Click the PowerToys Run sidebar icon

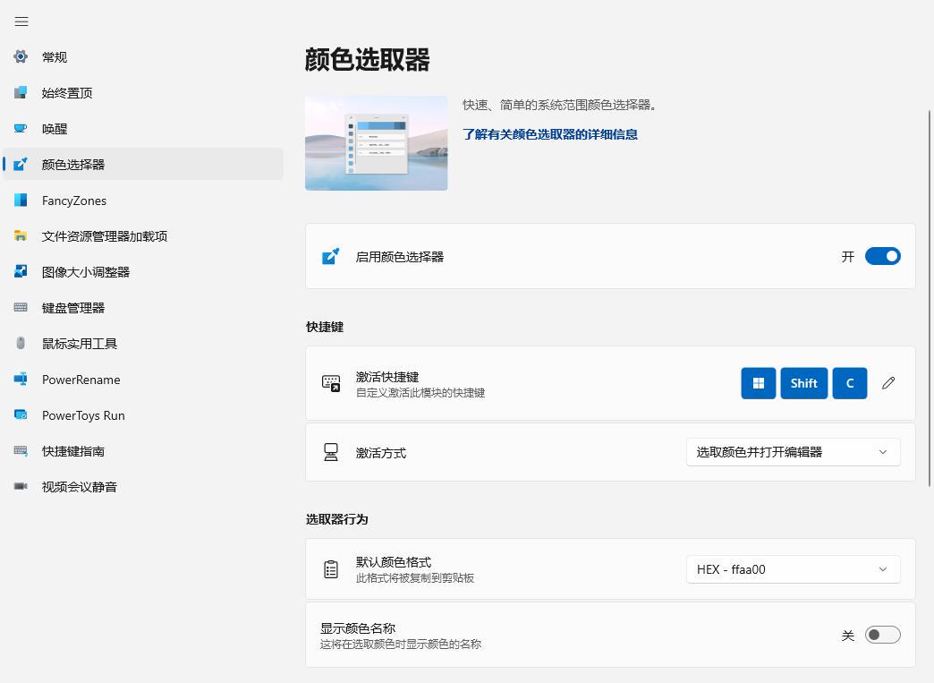(x=21, y=414)
